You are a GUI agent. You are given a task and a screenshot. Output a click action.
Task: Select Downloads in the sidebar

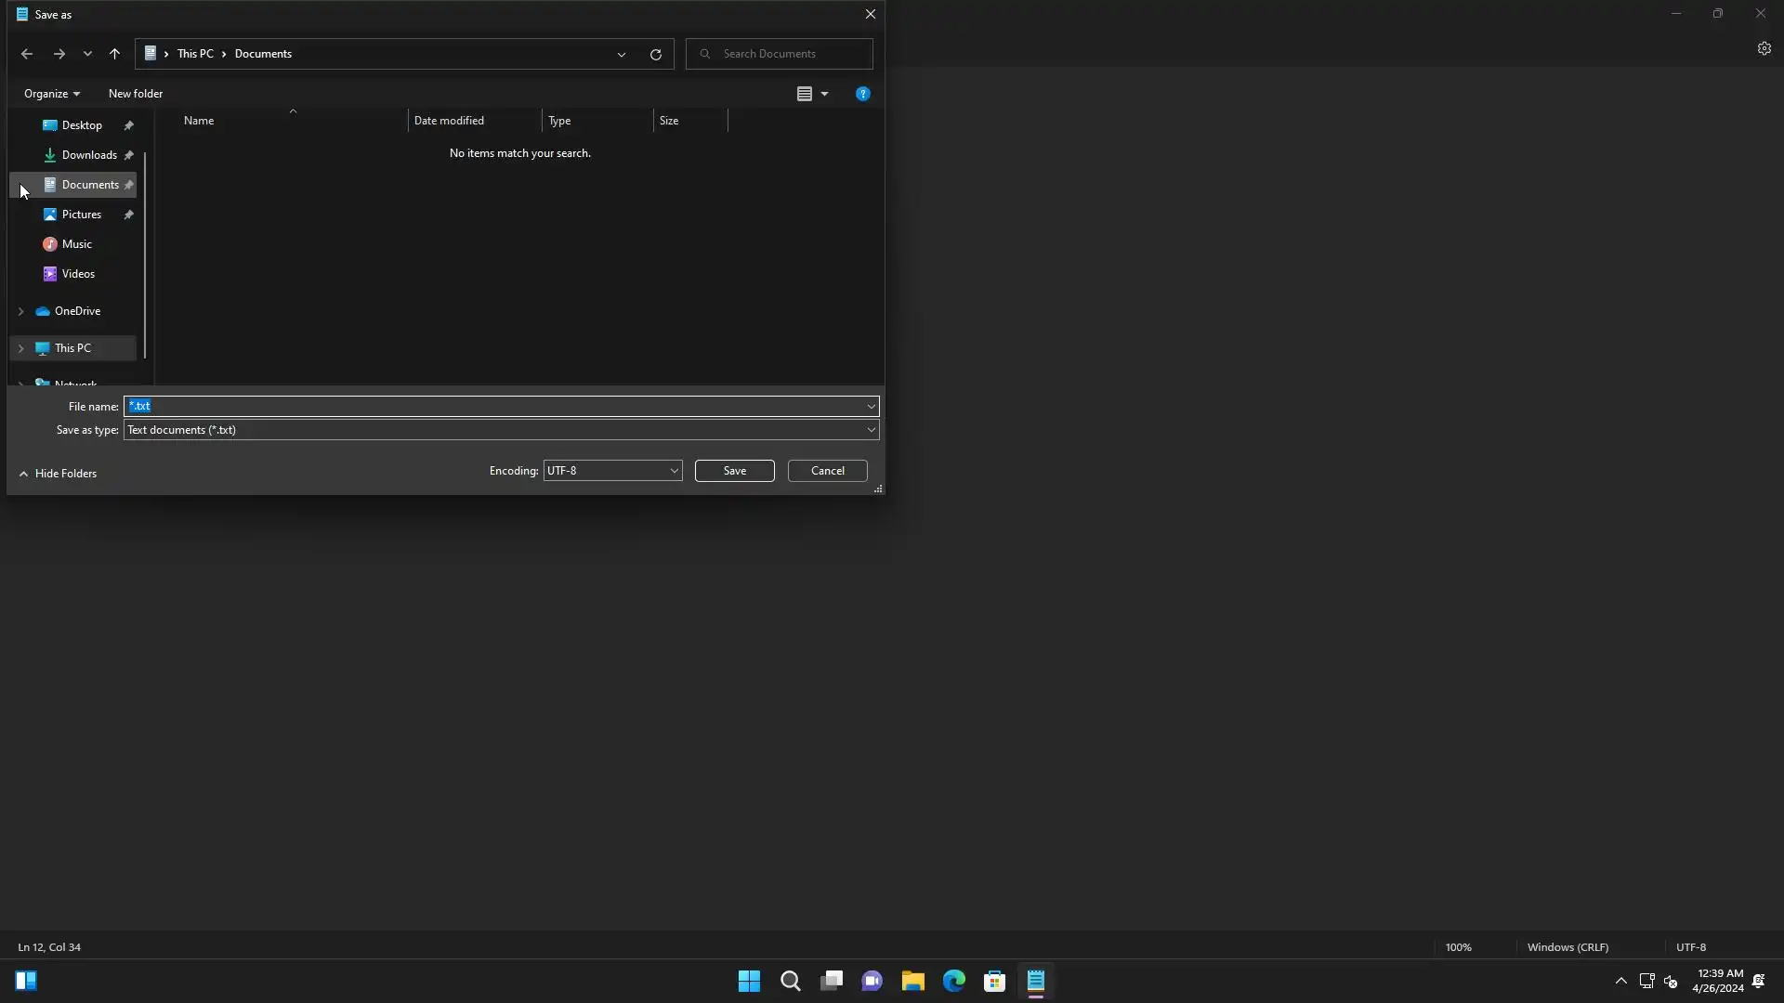coord(89,155)
